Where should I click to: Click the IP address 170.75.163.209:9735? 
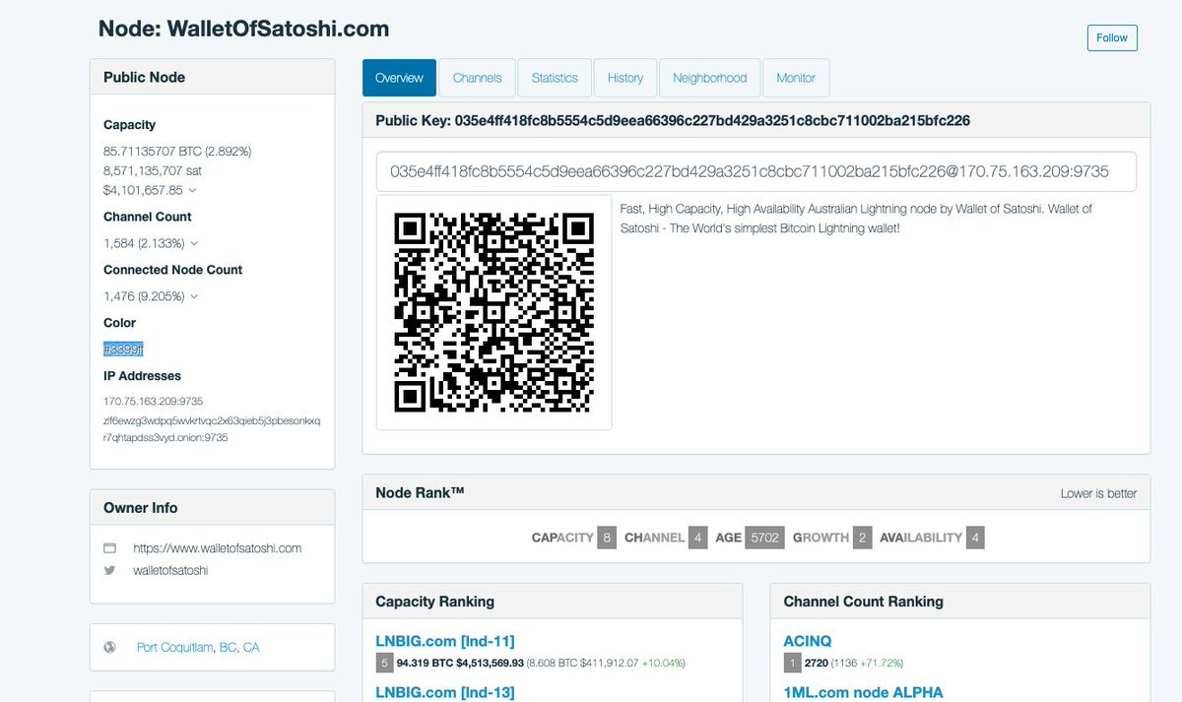point(154,402)
